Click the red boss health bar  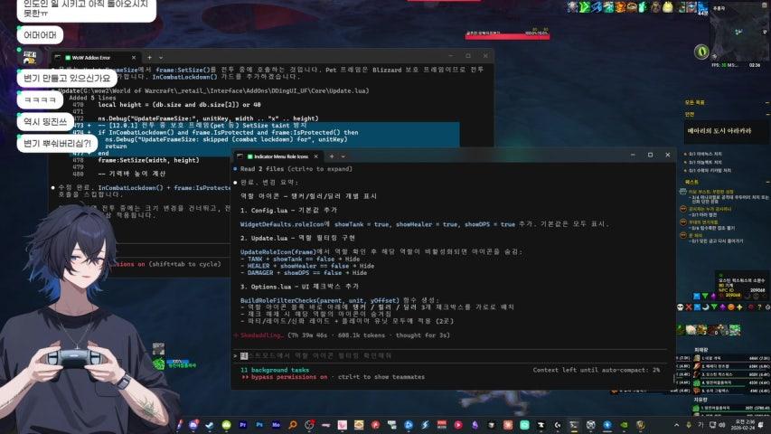click(x=507, y=36)
